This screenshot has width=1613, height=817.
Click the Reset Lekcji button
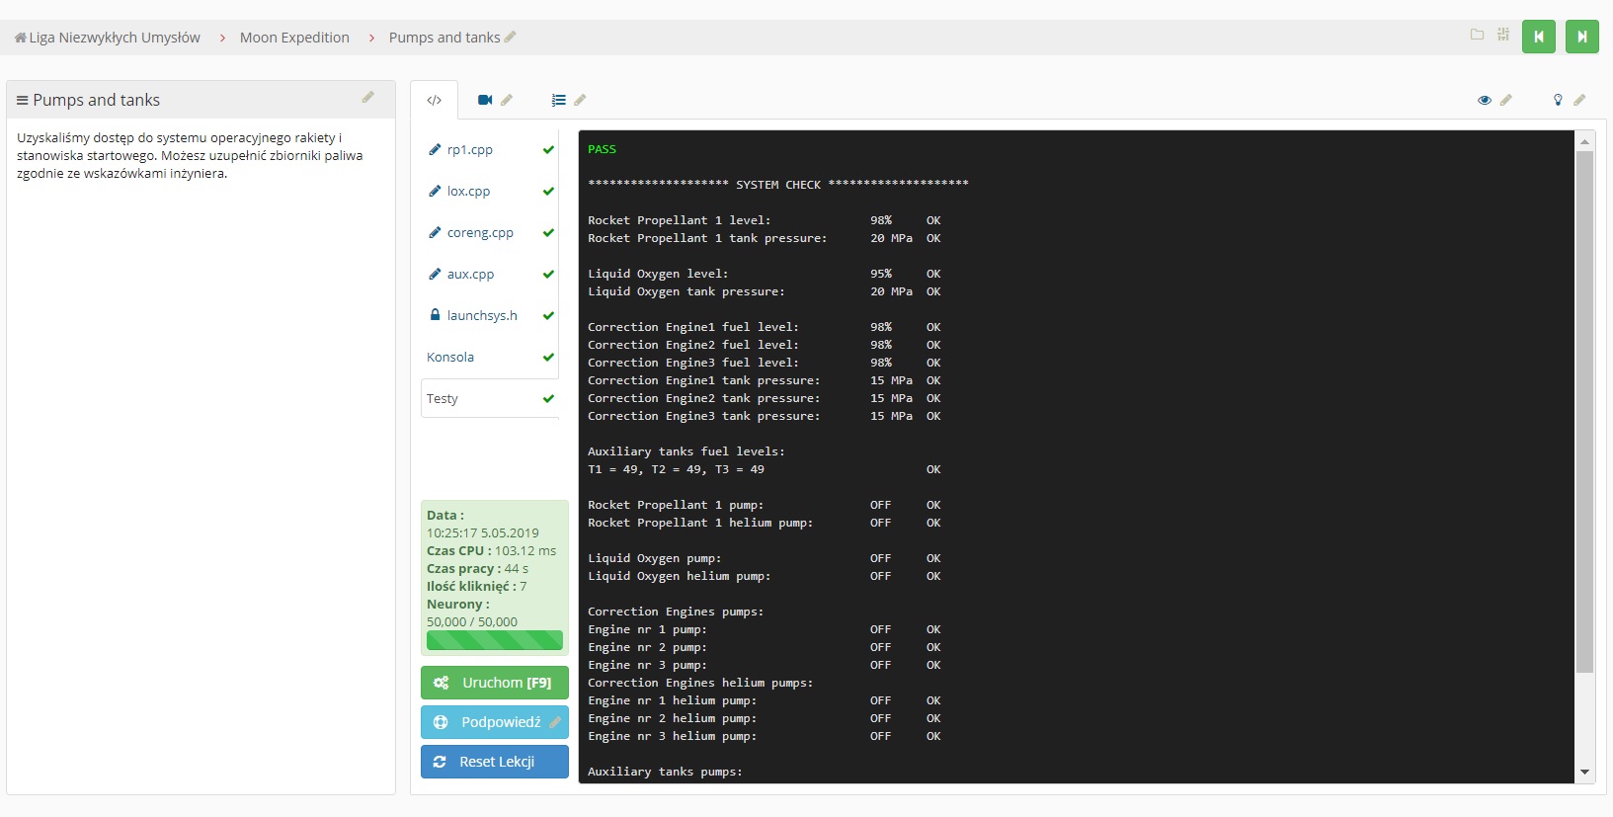(495, 762)
